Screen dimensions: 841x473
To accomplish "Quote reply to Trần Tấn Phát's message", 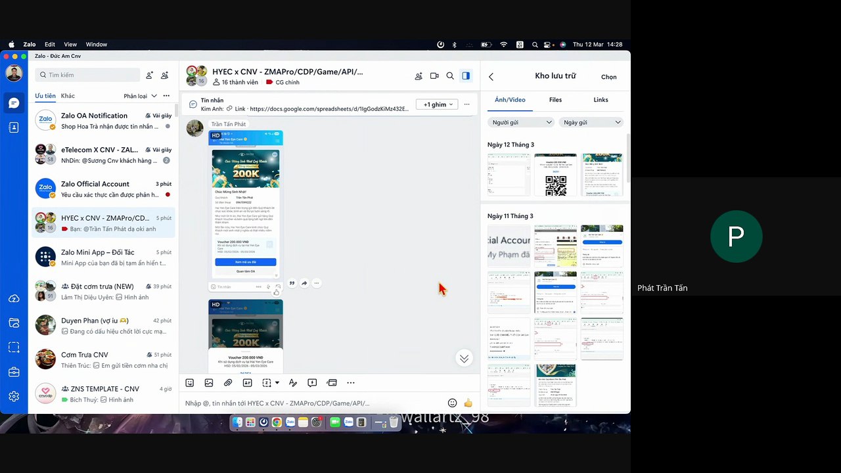I will coord(292,283).
